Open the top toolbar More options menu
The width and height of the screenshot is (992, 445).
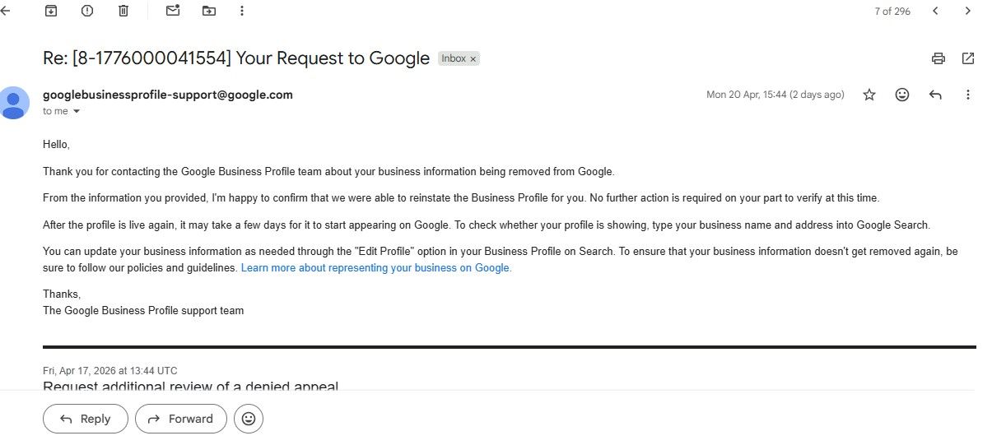[241, 11]
